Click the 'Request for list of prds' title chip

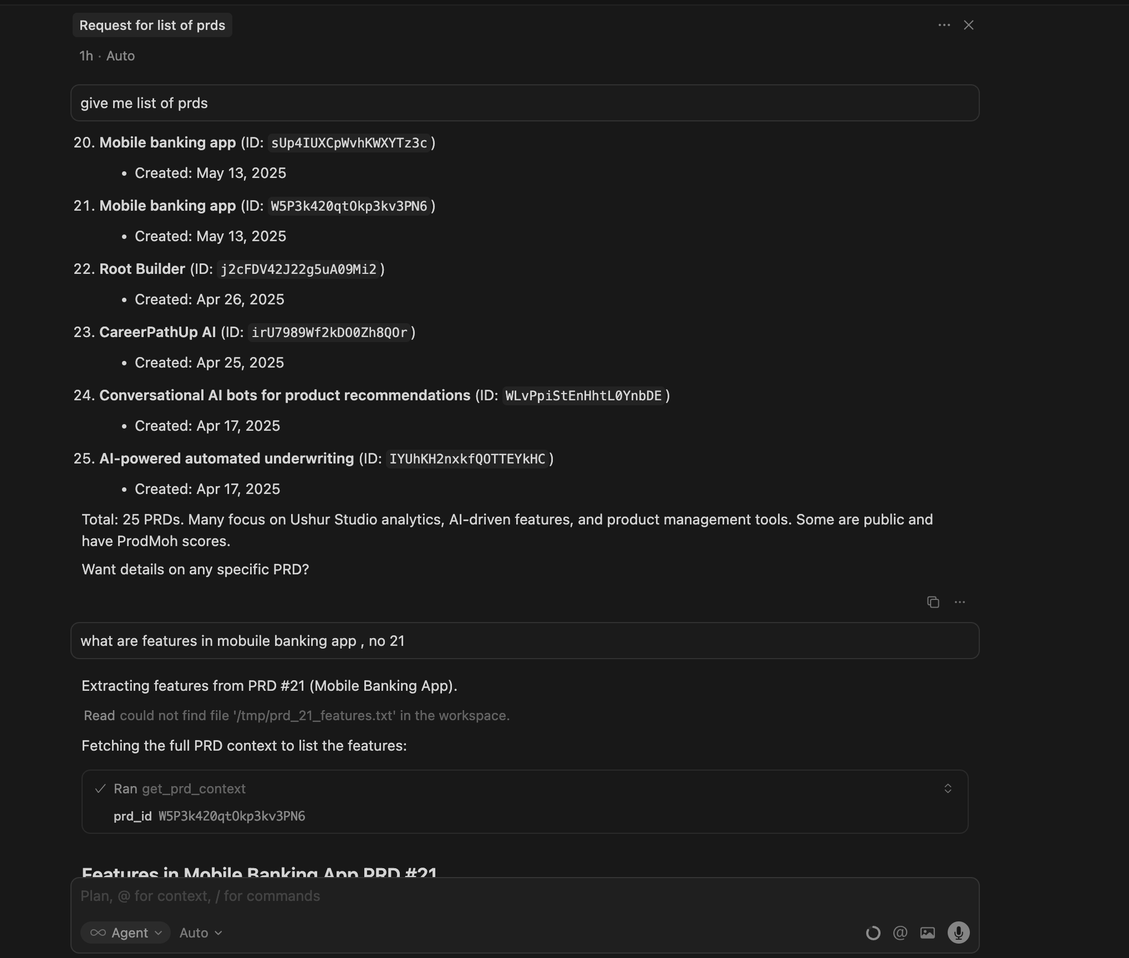(x=152, y=25)
